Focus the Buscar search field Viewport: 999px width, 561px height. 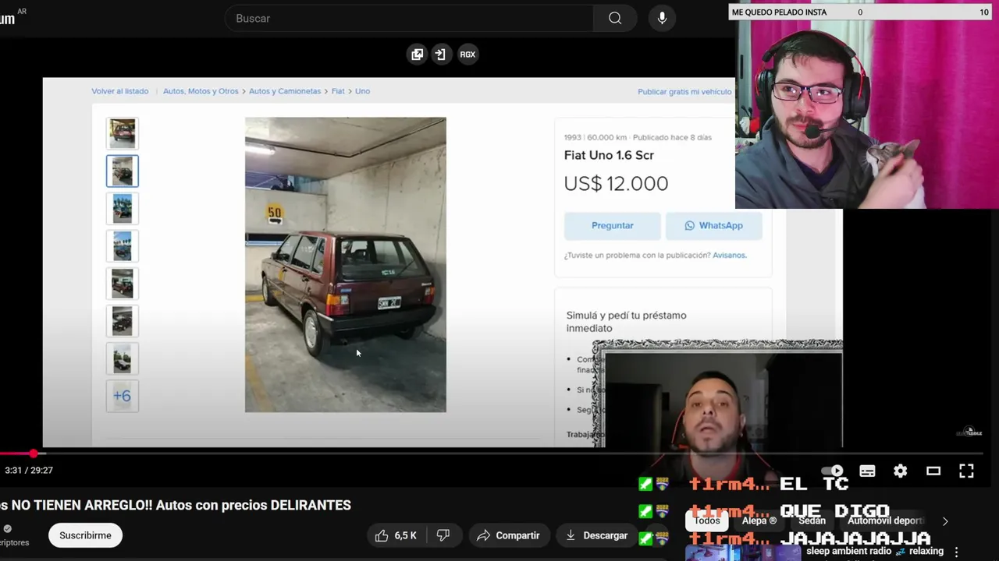pyautogui.click(x=409, y=18)
